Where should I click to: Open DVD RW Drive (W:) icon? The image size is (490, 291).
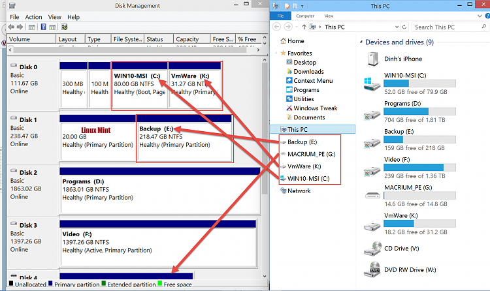click(372, 269)
